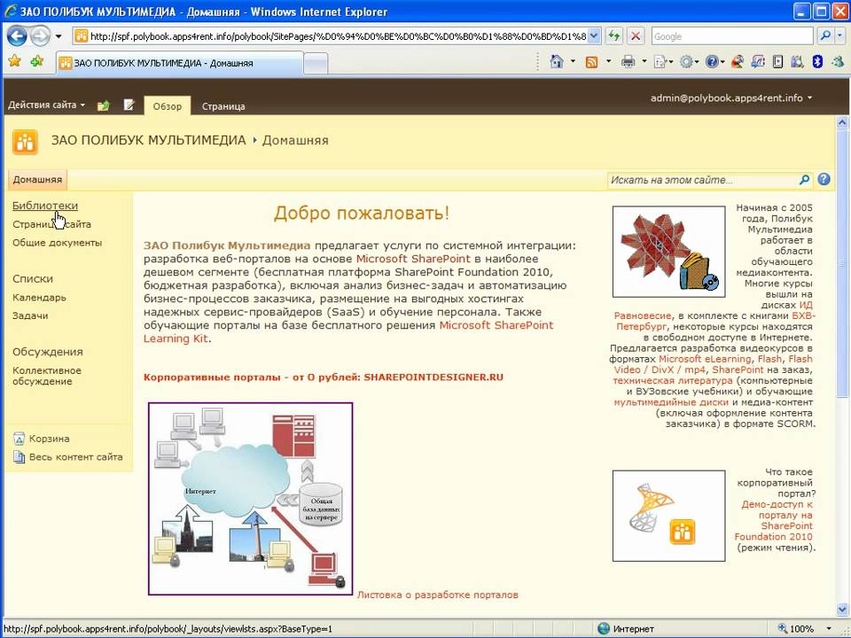
Task: Open Home icon dropdown arrow
Action: click(574, 61)
